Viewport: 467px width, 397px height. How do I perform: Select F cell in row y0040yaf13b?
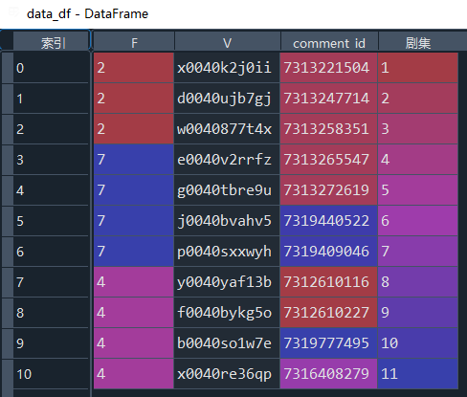coord(134,282)
